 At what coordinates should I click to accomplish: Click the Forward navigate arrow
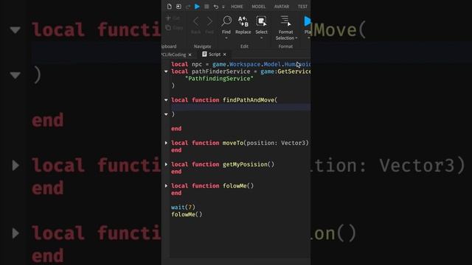[x=209, y=21]
